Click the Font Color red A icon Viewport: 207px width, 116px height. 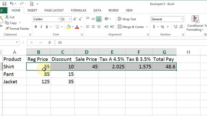click(x=77, y=27)
